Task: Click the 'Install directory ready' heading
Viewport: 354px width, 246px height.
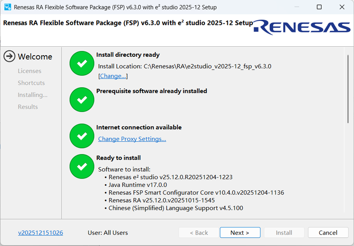Action: (x=128, y=55)
